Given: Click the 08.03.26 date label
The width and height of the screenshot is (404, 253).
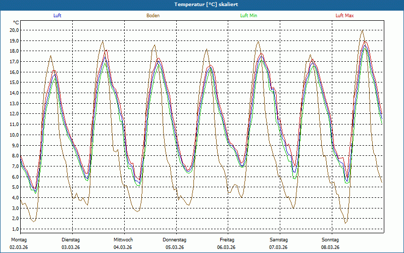Looking at the screenshot, I should (x=330, y=247).
